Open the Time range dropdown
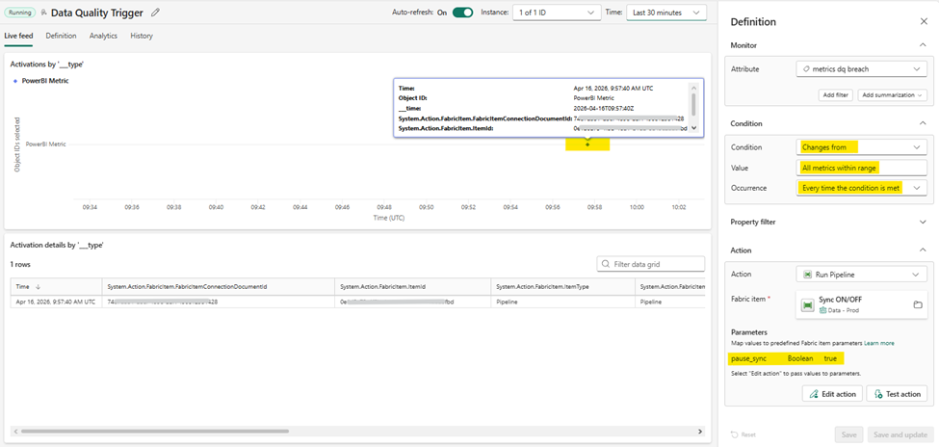The width and height of the screenshot is (939, 447). pos(665,13)
